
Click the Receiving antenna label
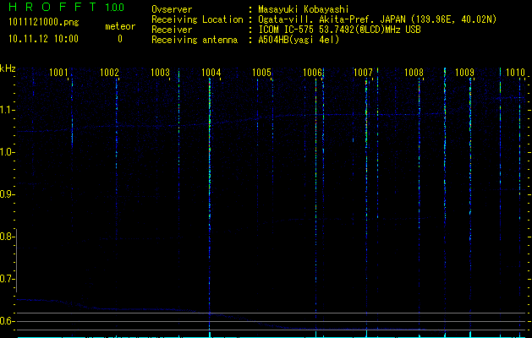point(195,40)
